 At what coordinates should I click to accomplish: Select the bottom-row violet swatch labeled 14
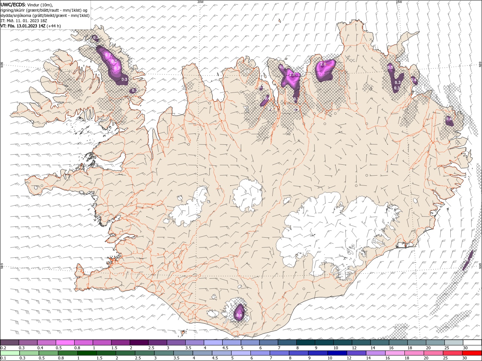375,353
